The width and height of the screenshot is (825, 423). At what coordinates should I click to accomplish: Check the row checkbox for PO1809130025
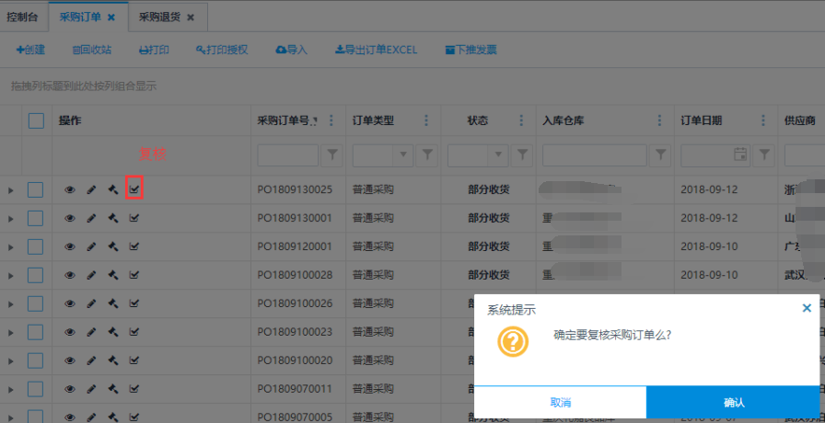pos(36,190)
